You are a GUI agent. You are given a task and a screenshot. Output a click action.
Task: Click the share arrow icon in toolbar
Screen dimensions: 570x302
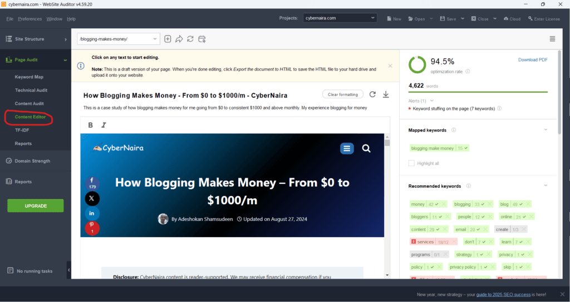(179, 39)
